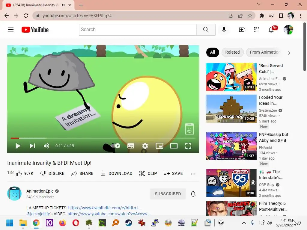Click the CLIP scissors button
The image size is (307, 230).
(x=148, y=173)
